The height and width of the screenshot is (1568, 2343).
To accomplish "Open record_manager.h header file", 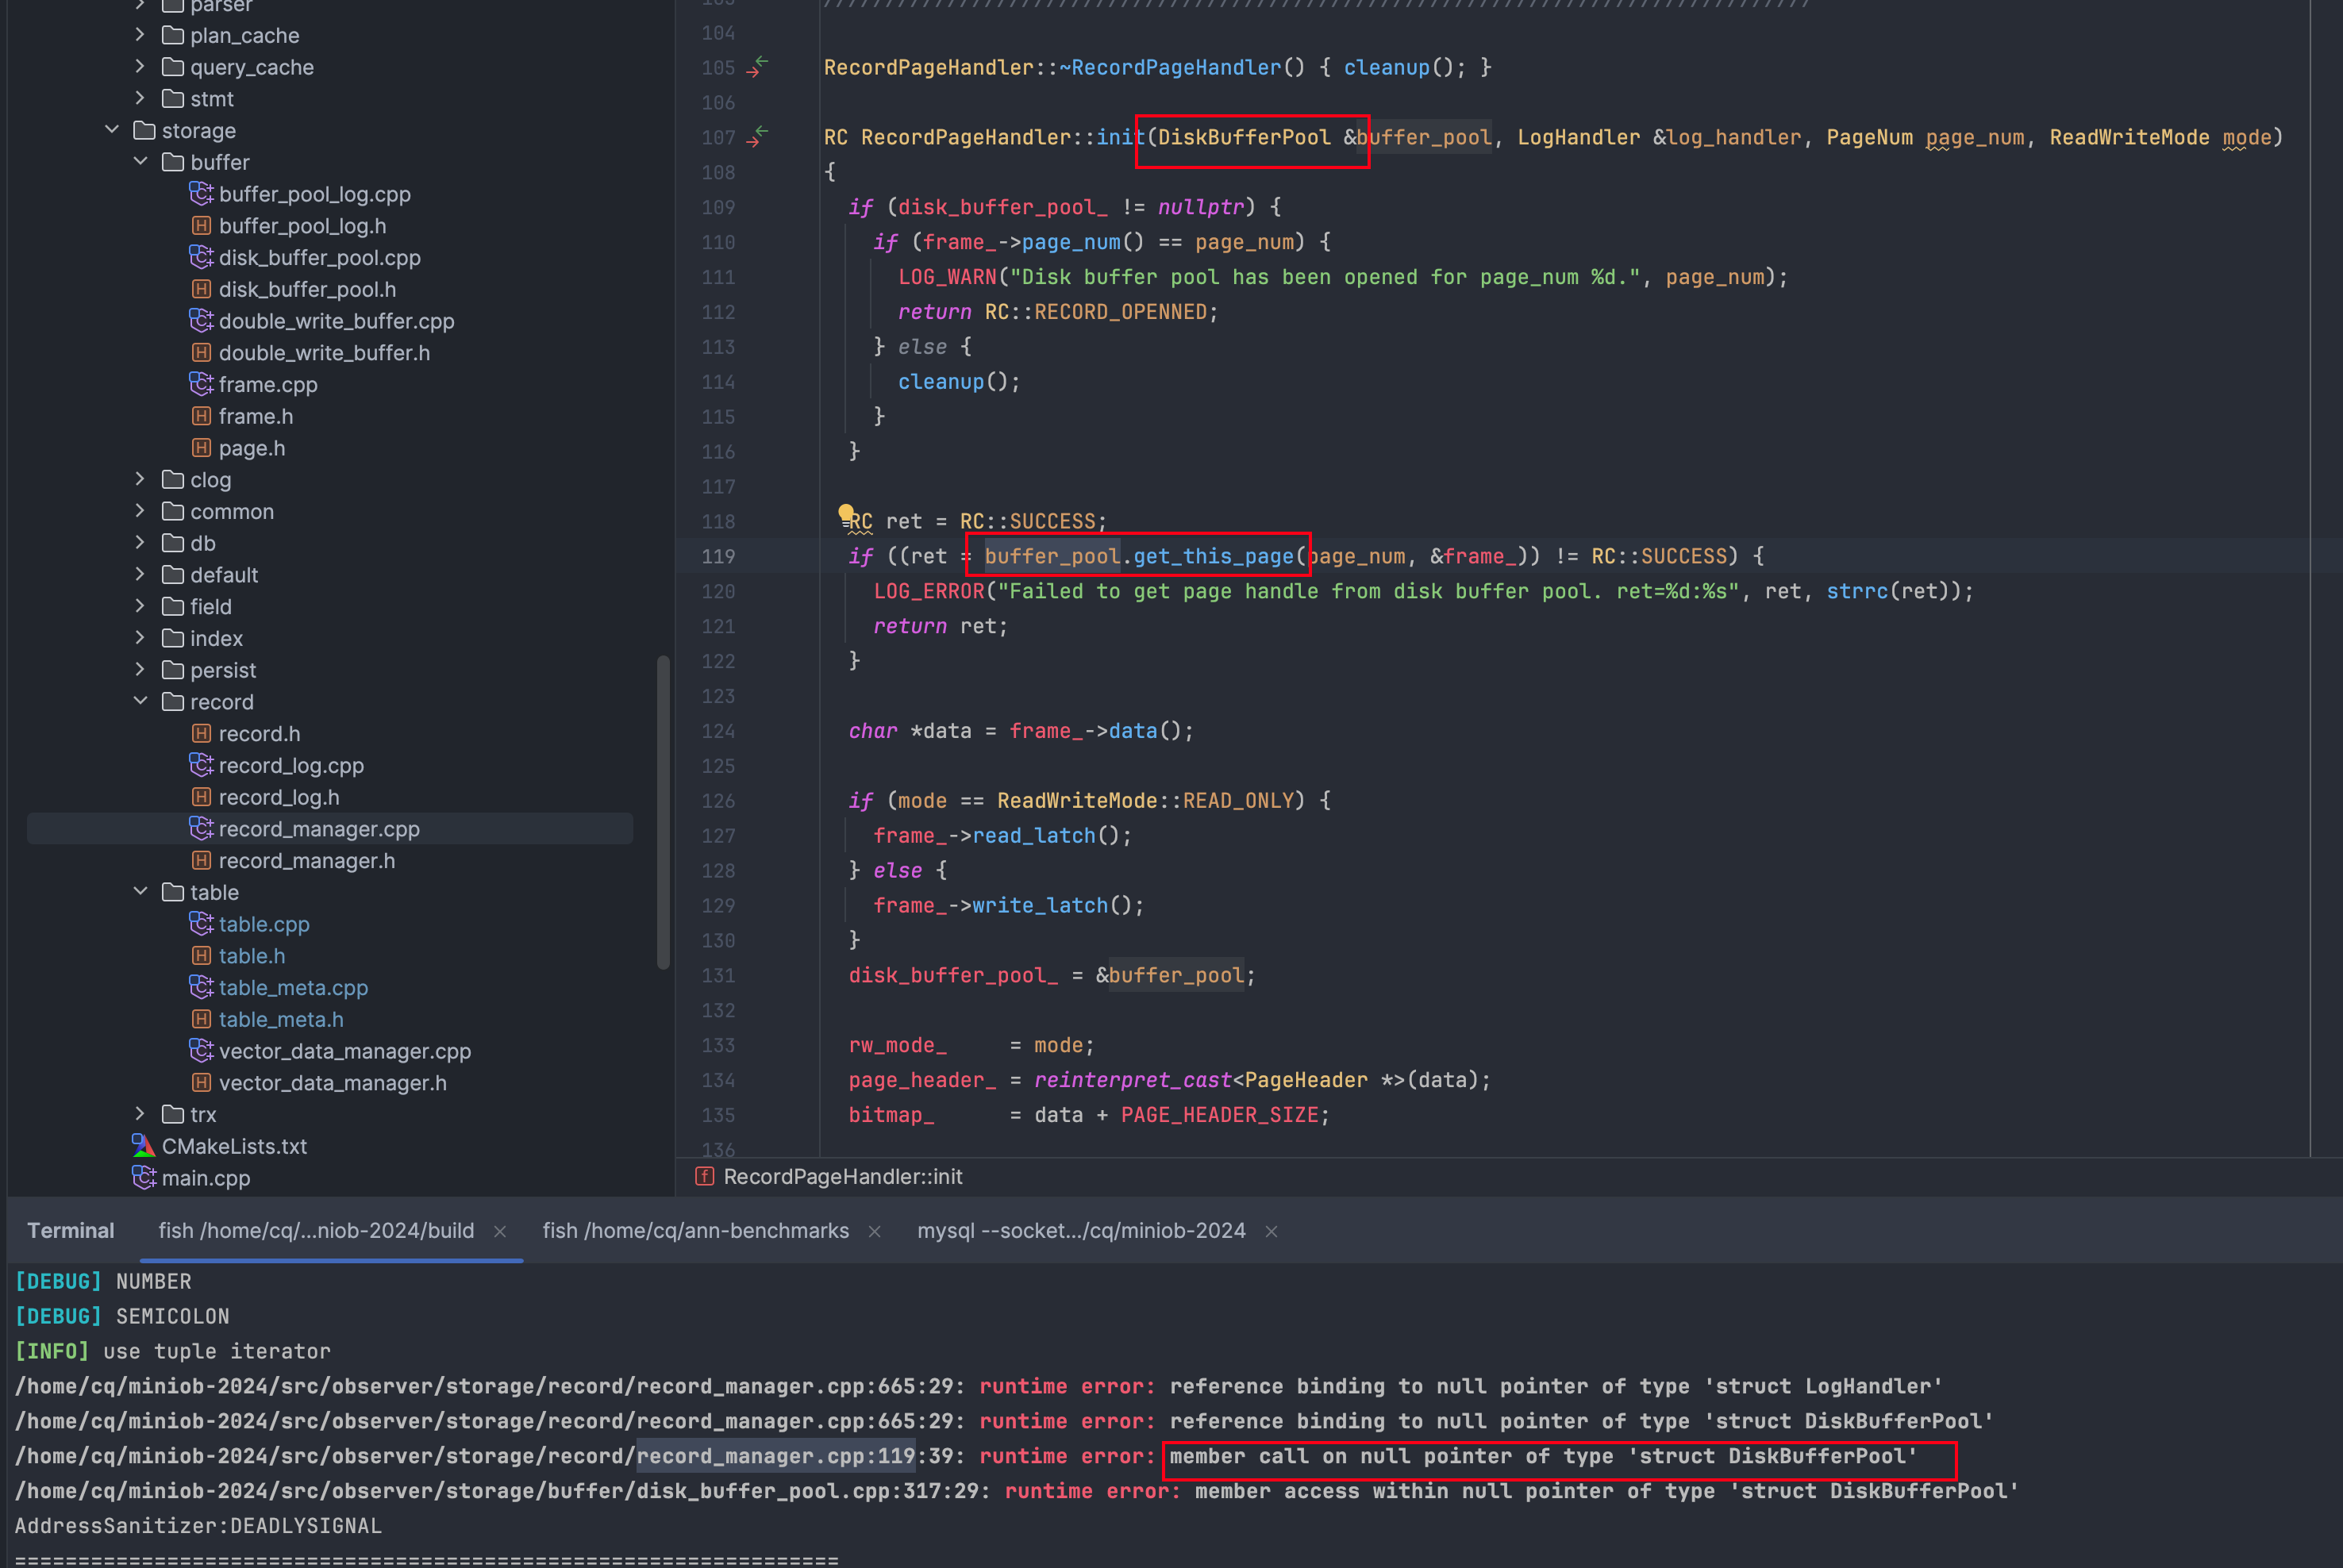I will pyautogui.click(x=306, y=860).
